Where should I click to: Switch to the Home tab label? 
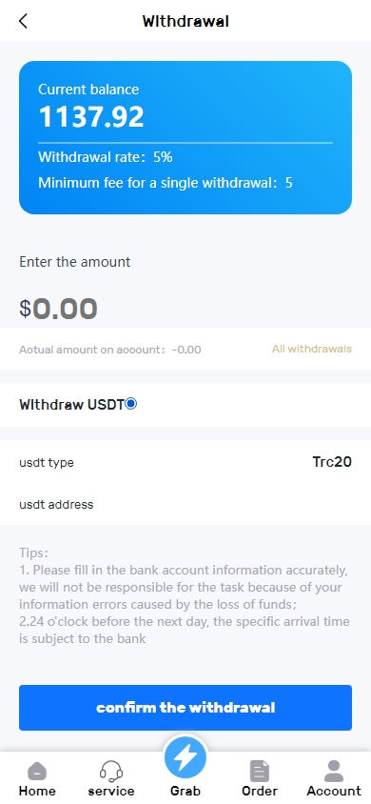click(x=37, y=792)
